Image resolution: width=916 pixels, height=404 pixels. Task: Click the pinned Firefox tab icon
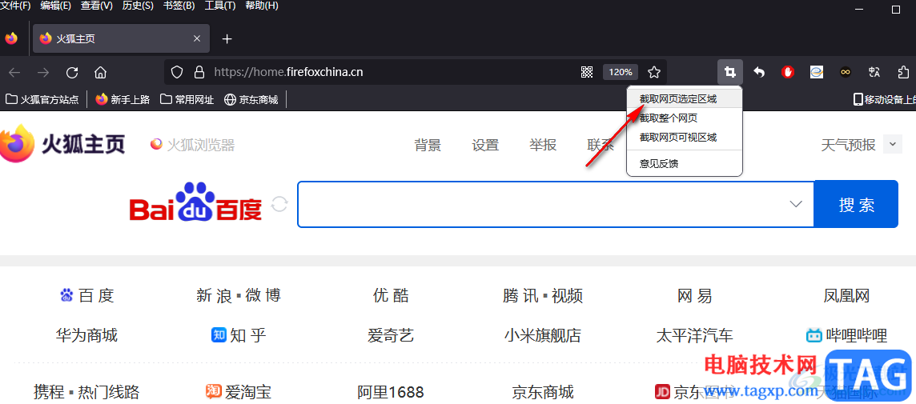coord(12,38)
